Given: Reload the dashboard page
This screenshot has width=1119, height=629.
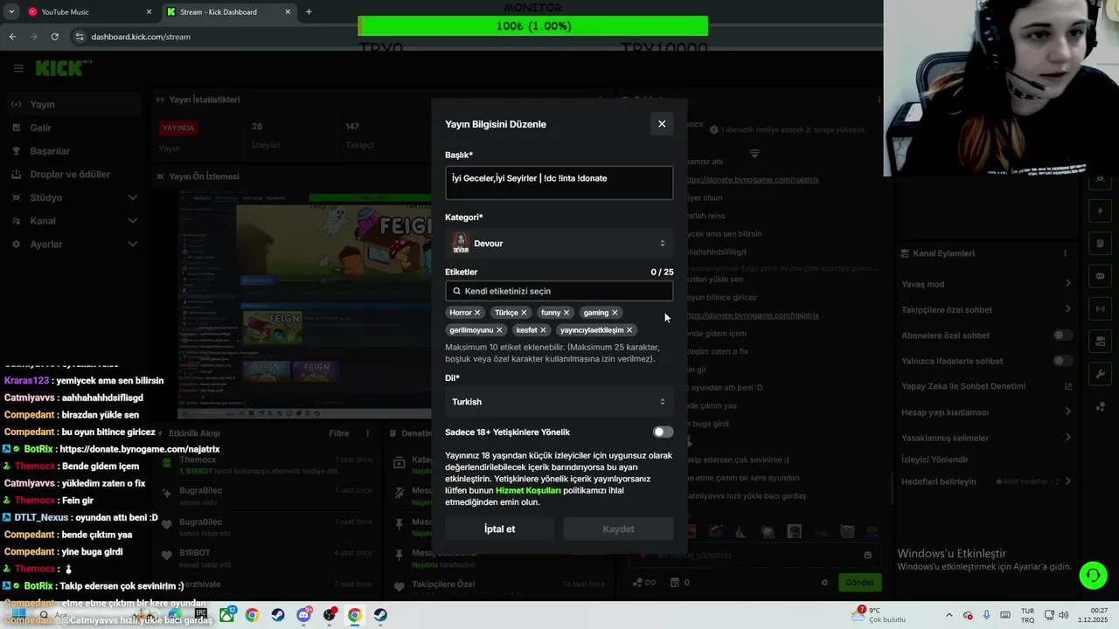Looking at the screenshot, I should pyautogui.click(x=54, y=37).
